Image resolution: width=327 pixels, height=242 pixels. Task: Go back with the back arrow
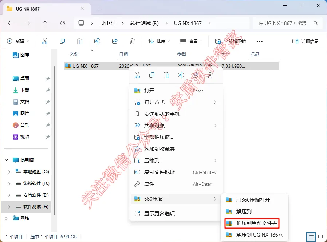[x=10, y=23]
